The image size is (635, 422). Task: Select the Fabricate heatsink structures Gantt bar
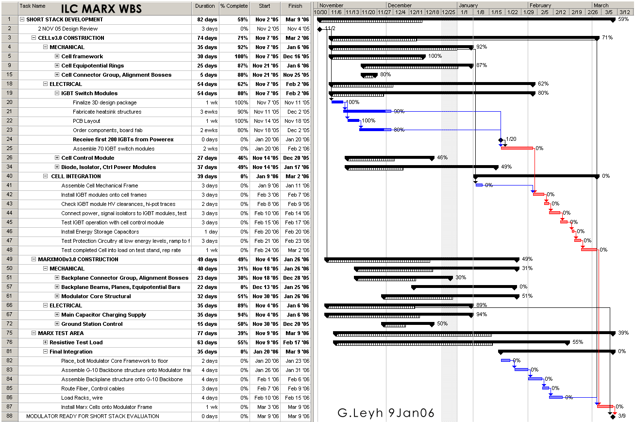click(367, 111)
